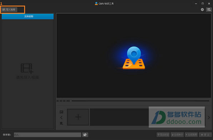Click the 停止 stop button

[205, 135]
